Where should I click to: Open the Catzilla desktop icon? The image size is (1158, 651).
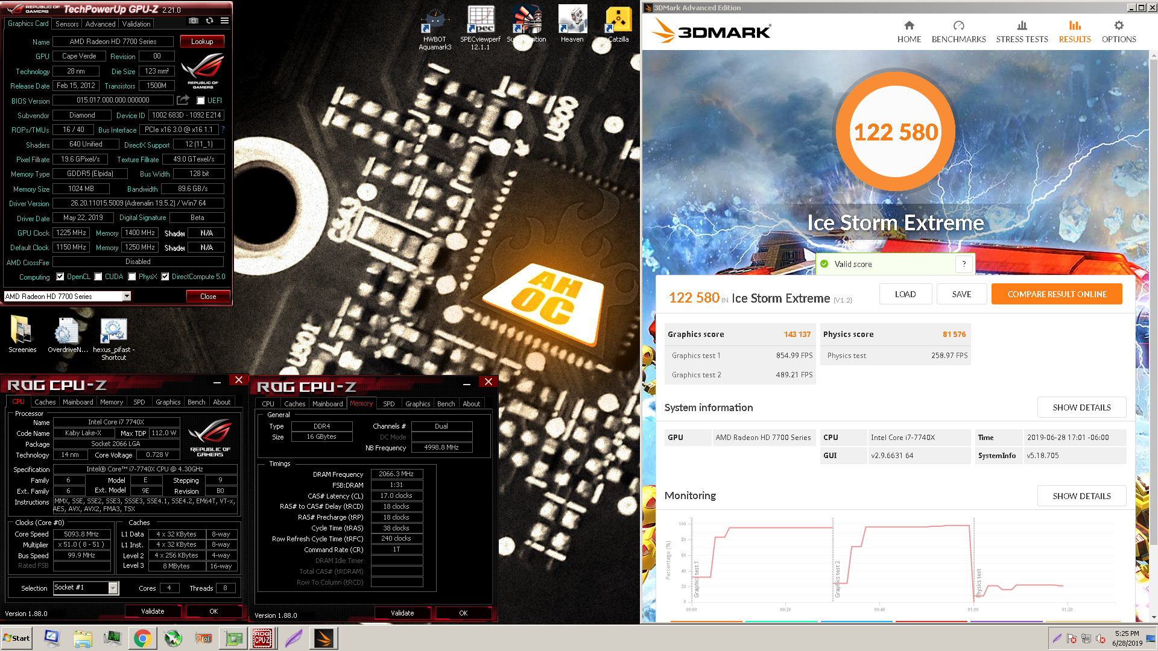click(x=618, y=25)
